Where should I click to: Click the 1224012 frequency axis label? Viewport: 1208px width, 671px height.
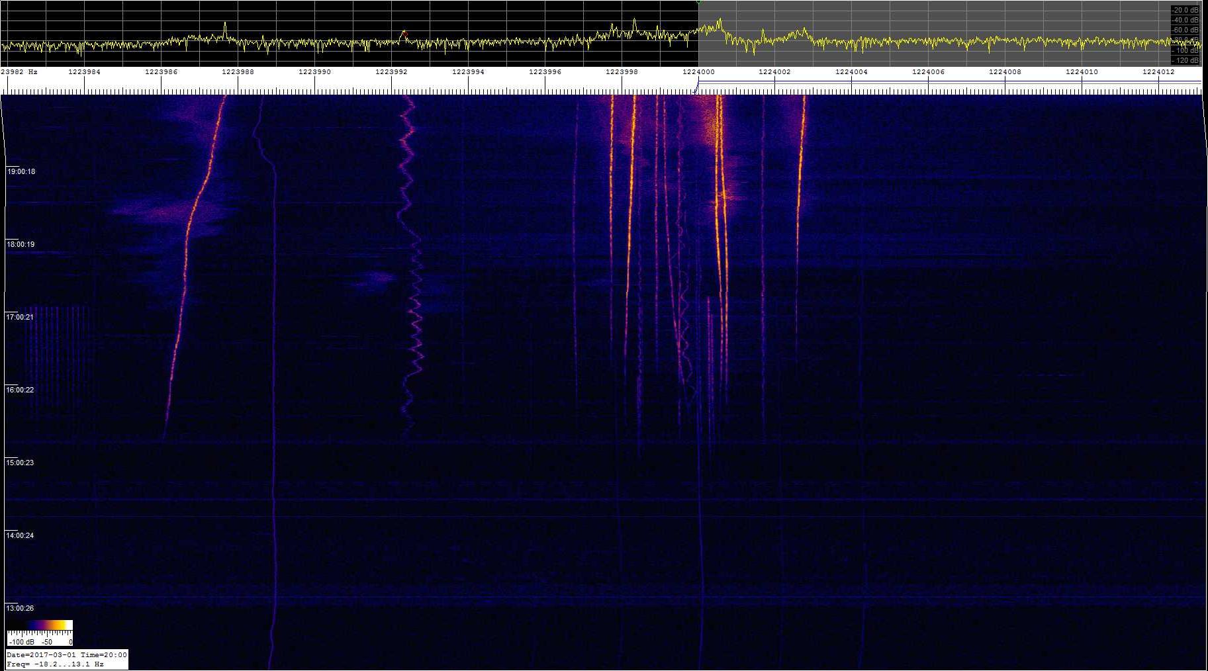click(1158, 72)
